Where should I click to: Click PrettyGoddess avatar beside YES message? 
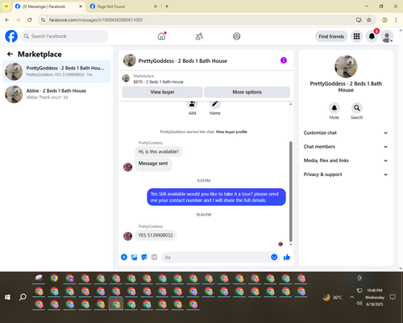point(127,236)
